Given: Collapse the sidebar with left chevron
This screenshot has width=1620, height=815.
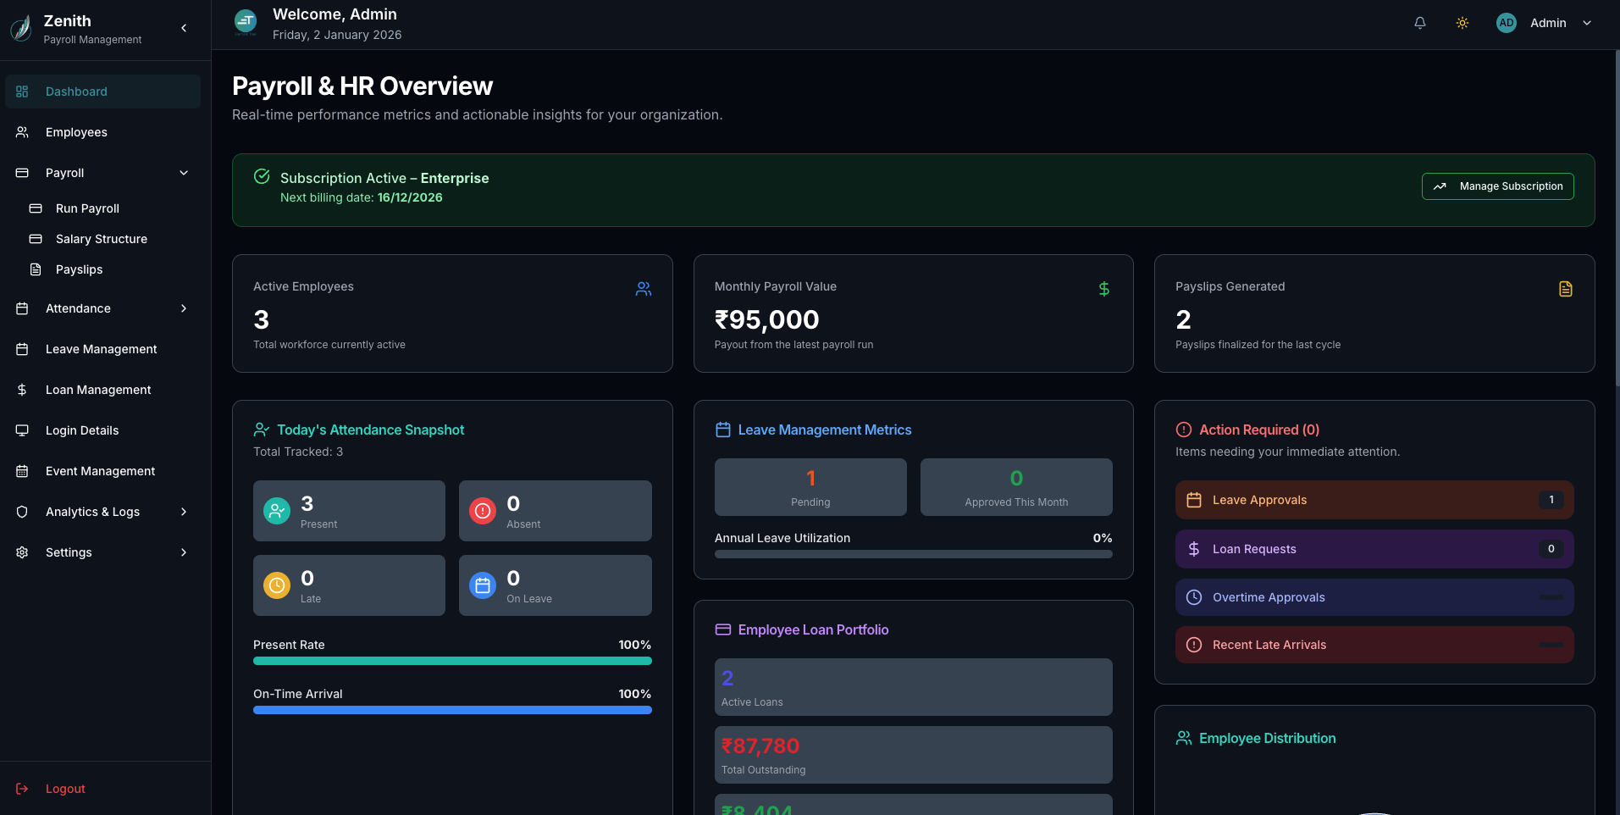Looking at the screenshot, I should tap(184, 28).
